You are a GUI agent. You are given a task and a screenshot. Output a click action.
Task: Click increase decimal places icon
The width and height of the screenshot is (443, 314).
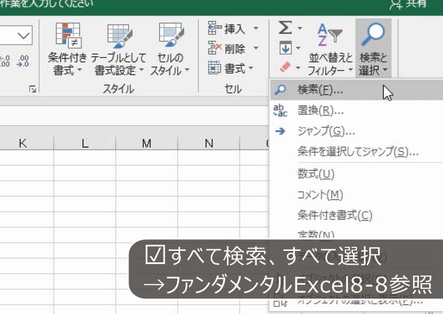coord(5,61)
